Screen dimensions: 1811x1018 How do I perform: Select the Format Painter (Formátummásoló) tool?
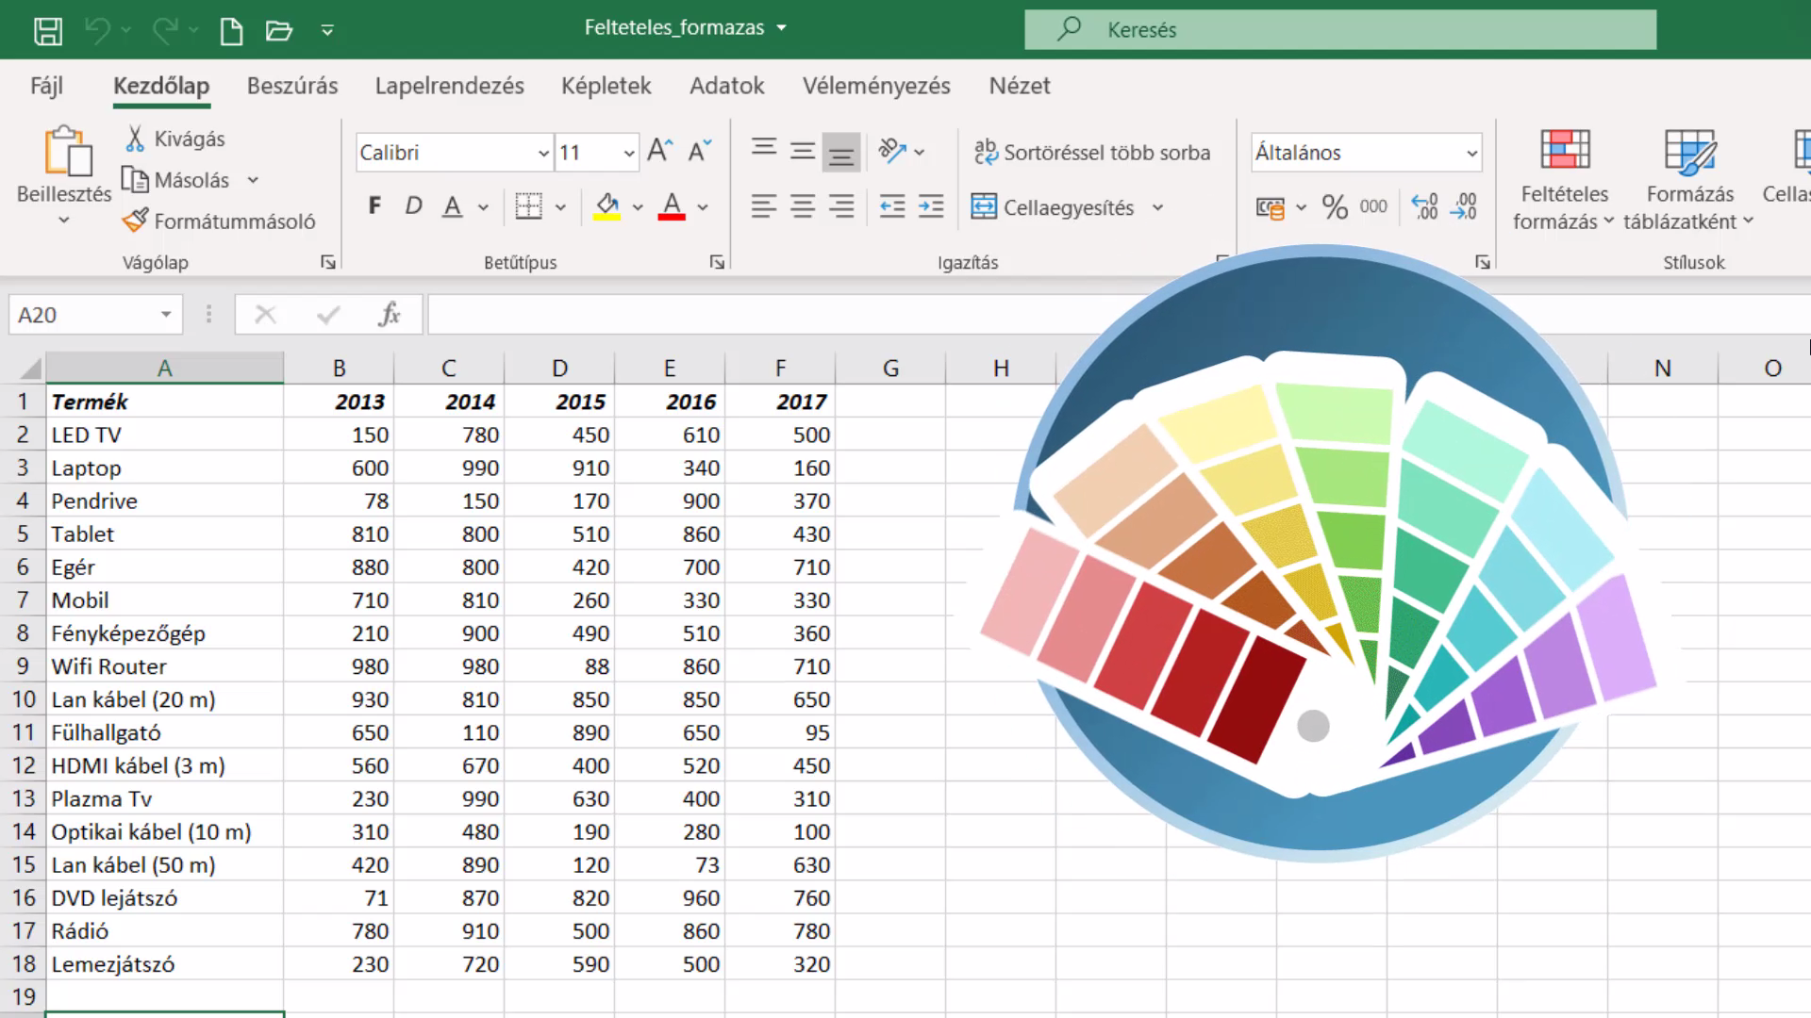[219, 222]
